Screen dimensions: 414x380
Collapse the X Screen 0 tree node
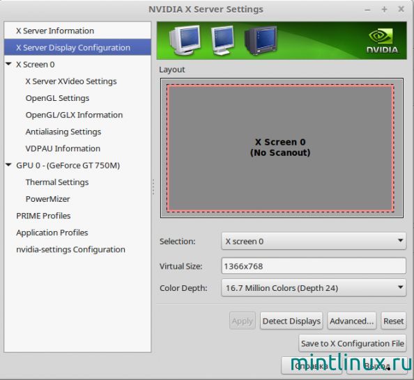[x=8, y=64]
